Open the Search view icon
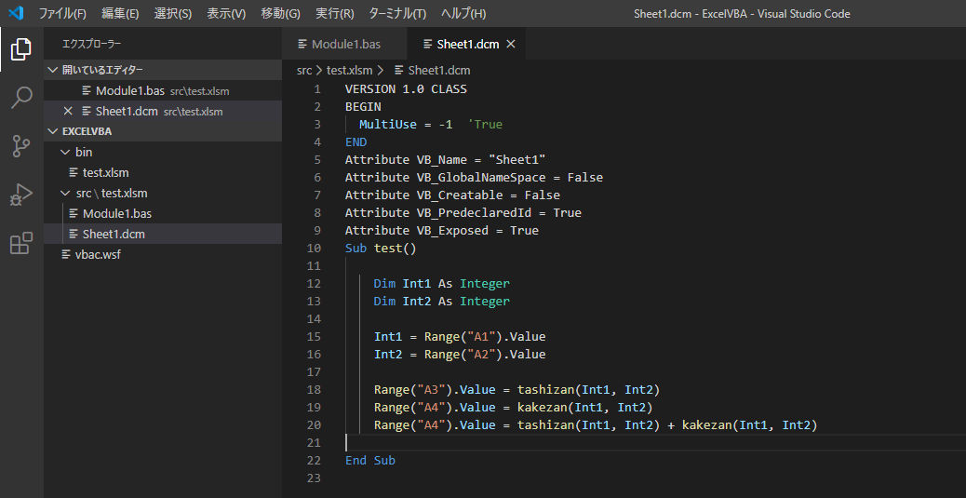 tap(21, 98)
